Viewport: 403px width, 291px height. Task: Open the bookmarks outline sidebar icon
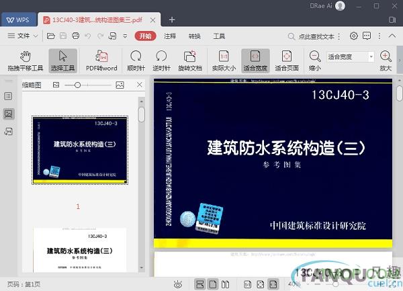(x=8, y=96)
